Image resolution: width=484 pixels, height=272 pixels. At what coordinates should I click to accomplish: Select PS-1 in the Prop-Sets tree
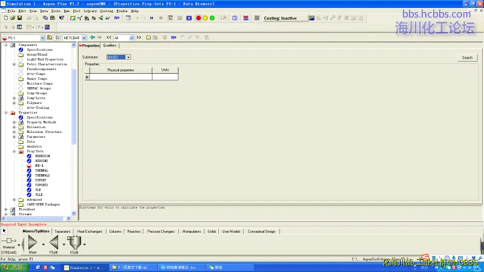(39, 166)
